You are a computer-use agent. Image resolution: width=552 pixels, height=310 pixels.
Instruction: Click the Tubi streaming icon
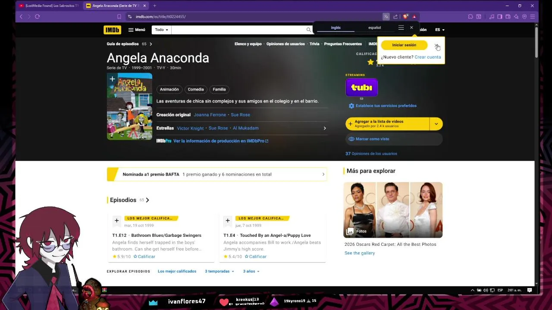pos(361,88)
